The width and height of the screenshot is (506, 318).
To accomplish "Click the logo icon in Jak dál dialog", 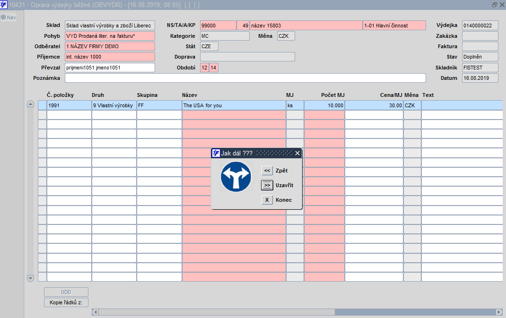I will click(216, 153).
